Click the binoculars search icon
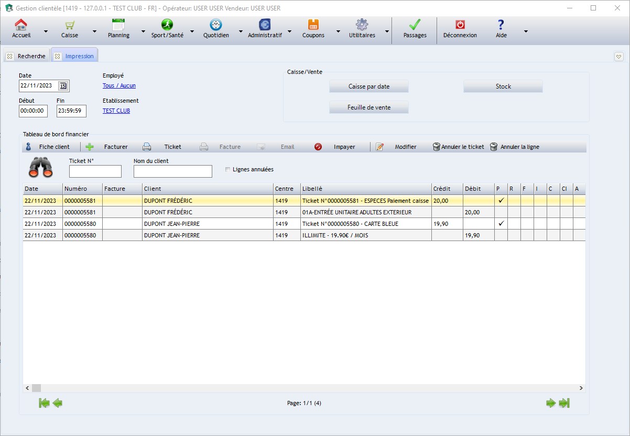The height and width of the screenshot is (436, 630). (x=40, y=167)
